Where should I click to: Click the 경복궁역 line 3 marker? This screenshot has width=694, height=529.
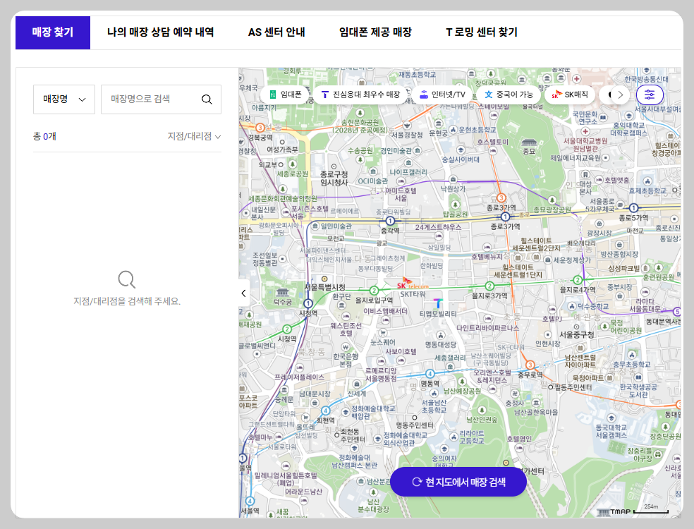tap(260, 128)
